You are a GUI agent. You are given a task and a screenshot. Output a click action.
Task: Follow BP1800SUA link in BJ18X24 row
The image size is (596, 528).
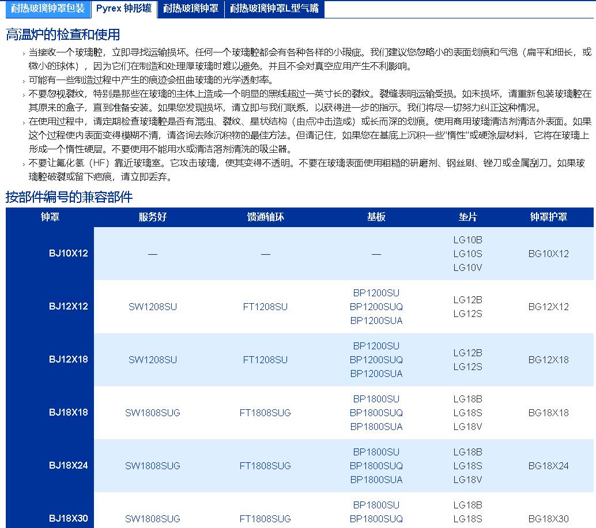pos(376,480)
